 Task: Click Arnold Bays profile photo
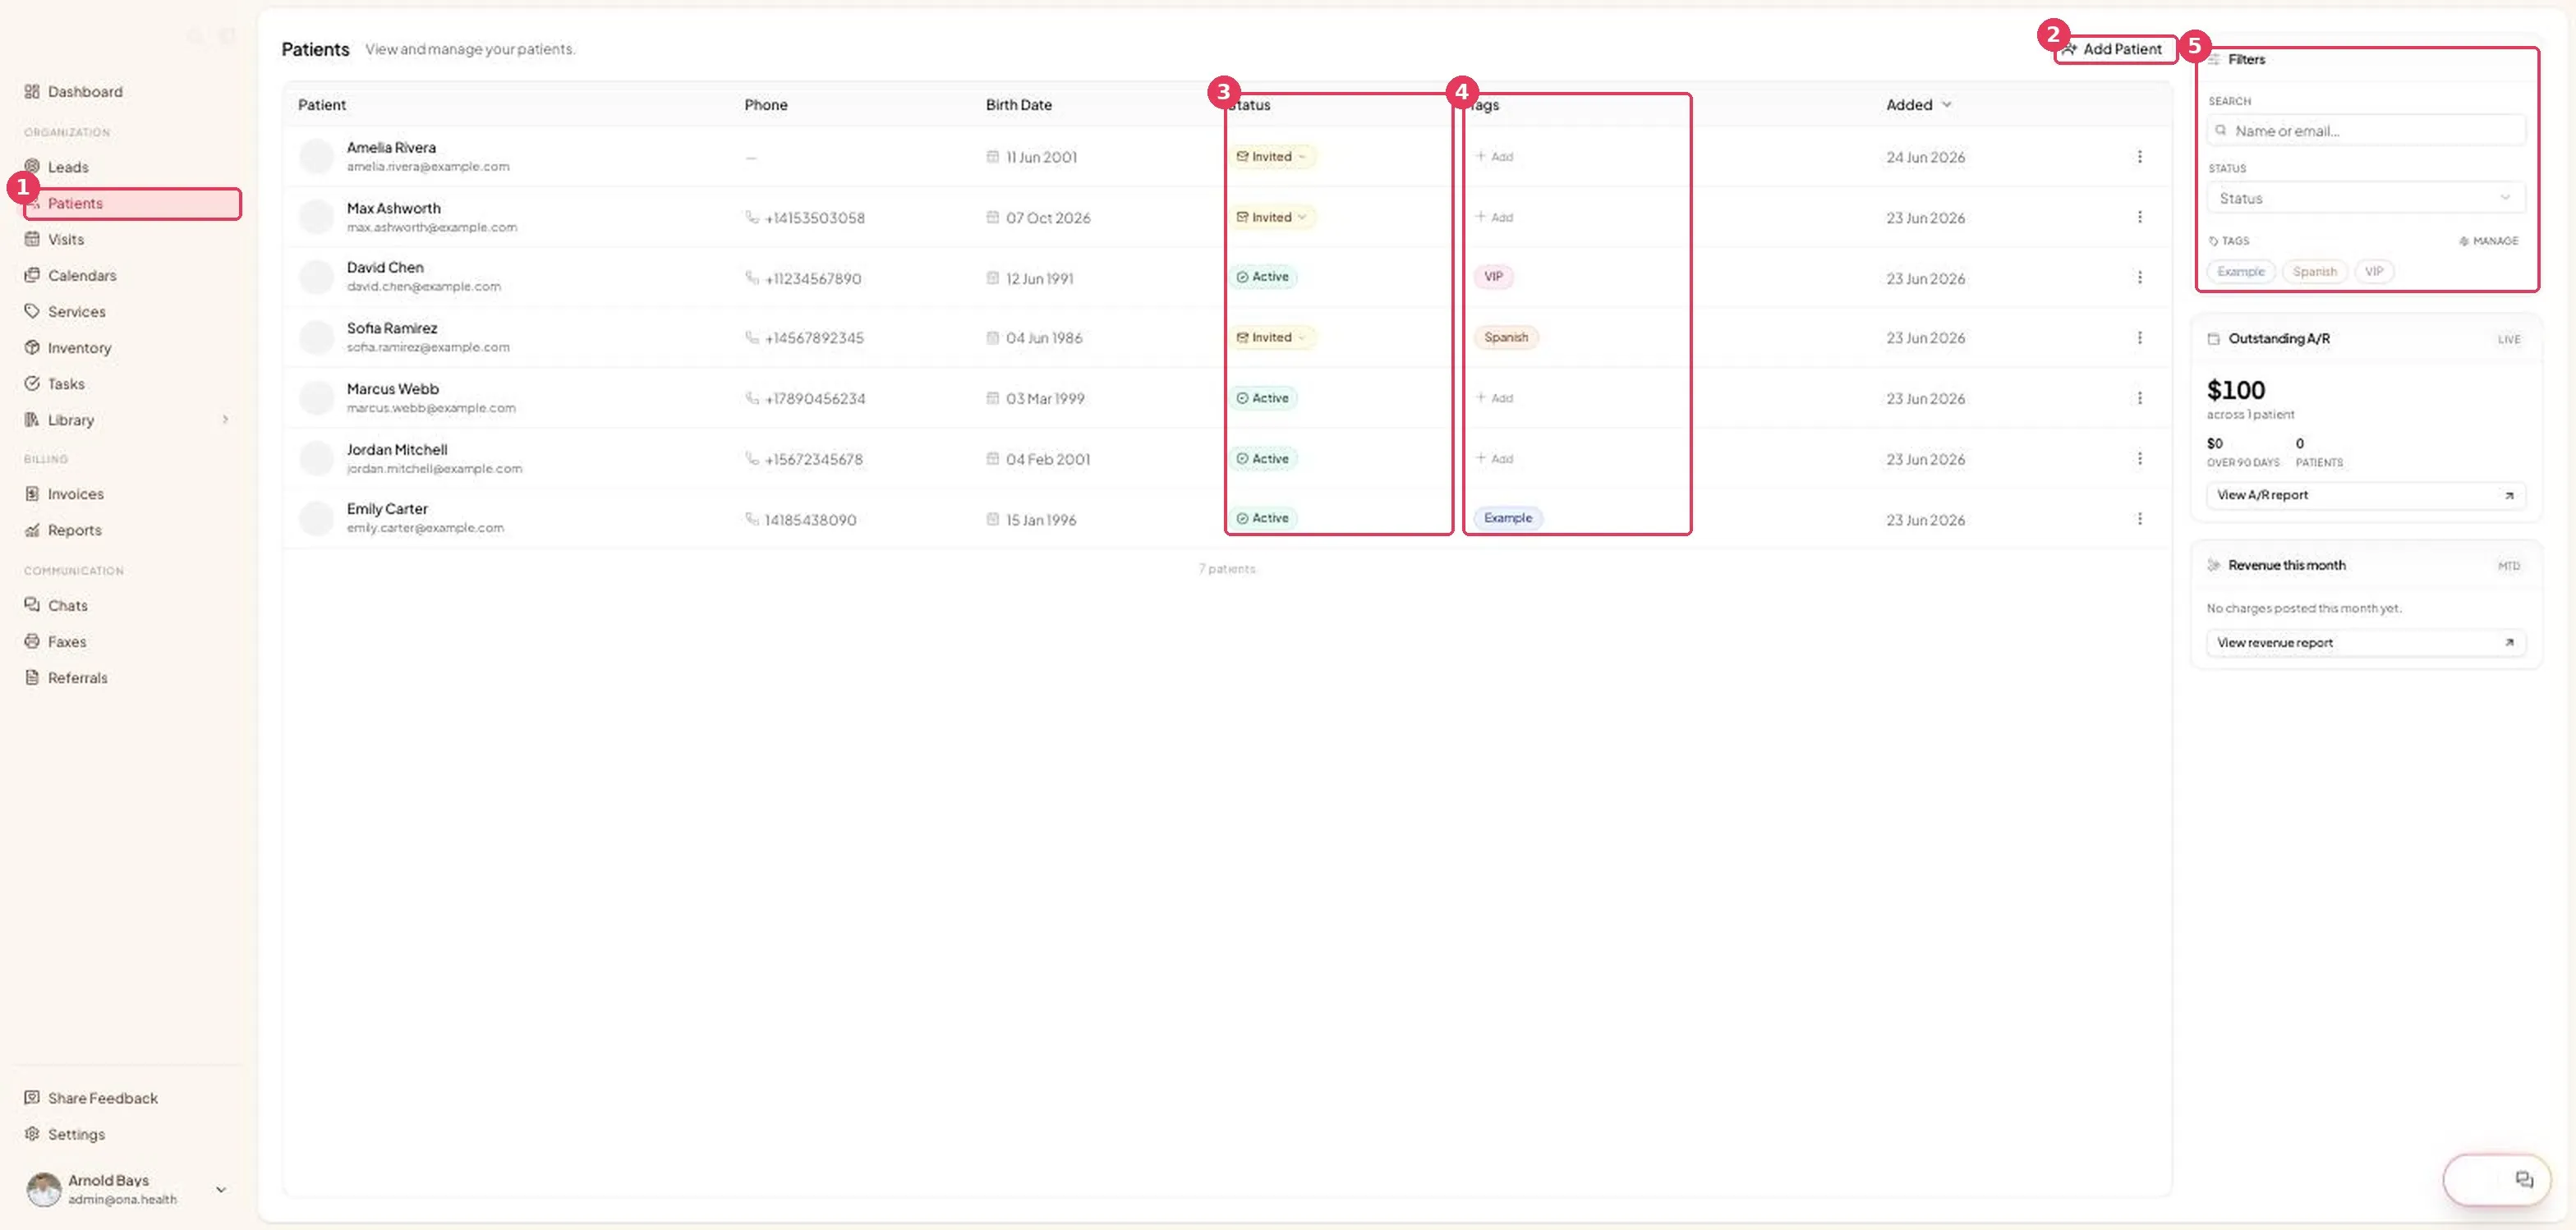(x=43, y=1189)
